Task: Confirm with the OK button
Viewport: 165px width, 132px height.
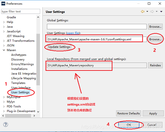Action: pos(129,125)
